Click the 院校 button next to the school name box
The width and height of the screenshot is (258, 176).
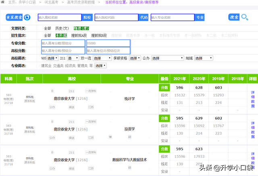click(87, 17)
